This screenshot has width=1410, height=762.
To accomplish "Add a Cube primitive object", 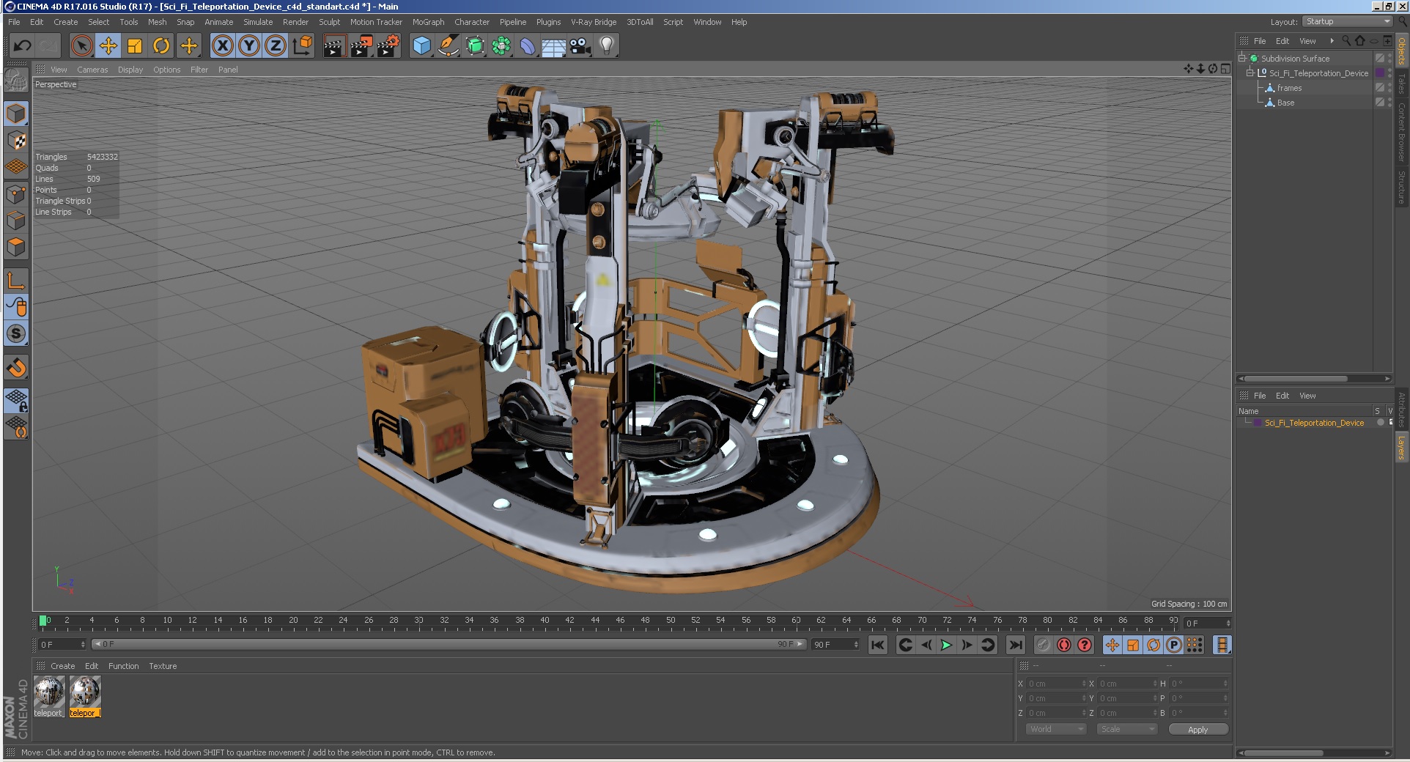I will click(422, 46).
